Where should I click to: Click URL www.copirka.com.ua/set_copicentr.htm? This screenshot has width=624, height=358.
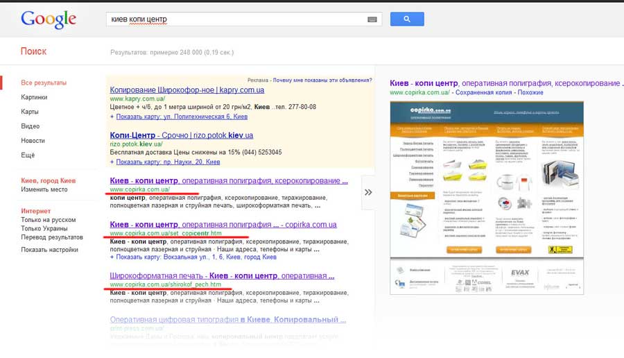point(166,233)
